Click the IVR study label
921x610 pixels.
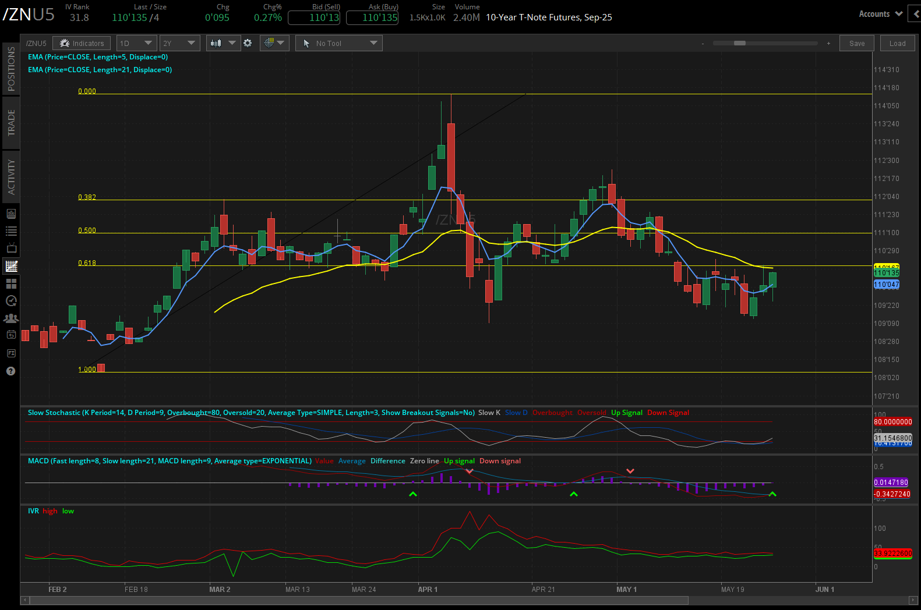33,511
